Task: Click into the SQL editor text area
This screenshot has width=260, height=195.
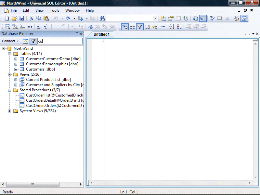Action: [x=179, y=110]
